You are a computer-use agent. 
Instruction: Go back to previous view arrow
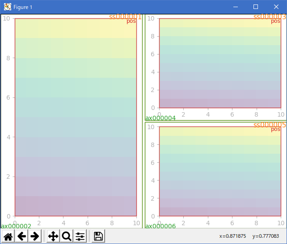pos(21,236)
